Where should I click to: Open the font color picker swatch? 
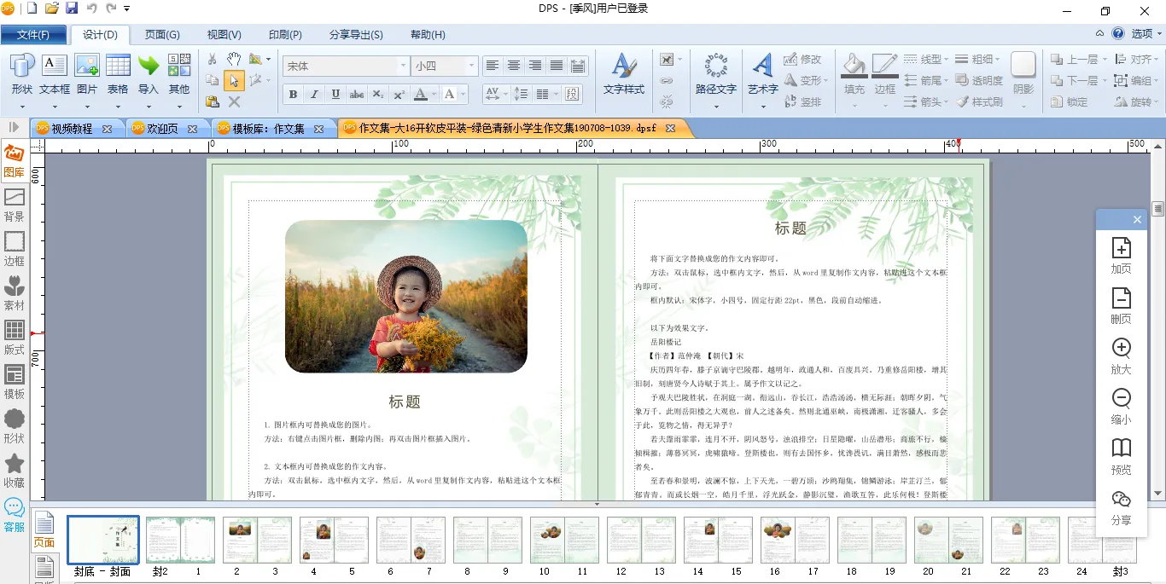coord(421,94)
